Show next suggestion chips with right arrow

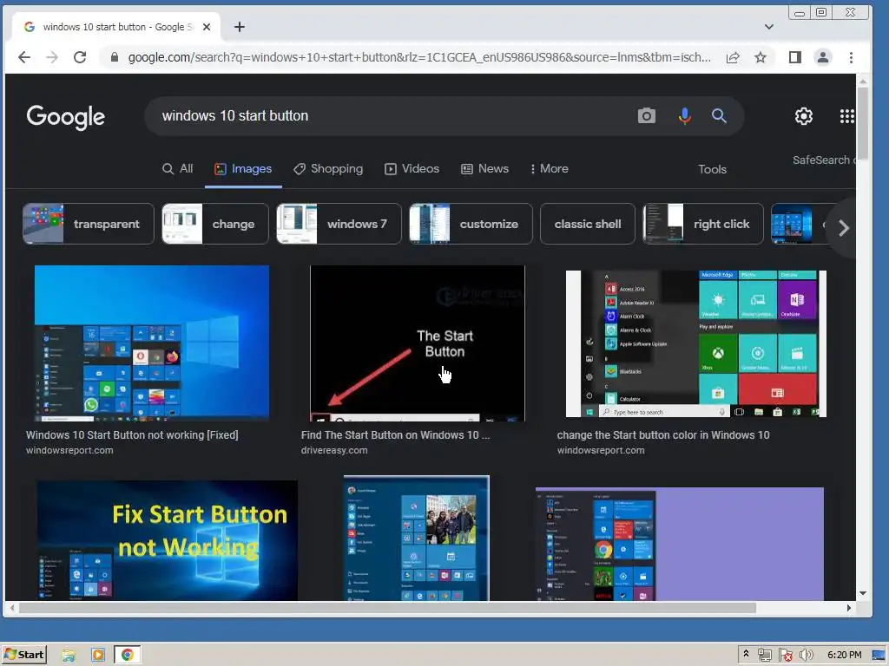(x=843, y=228)
